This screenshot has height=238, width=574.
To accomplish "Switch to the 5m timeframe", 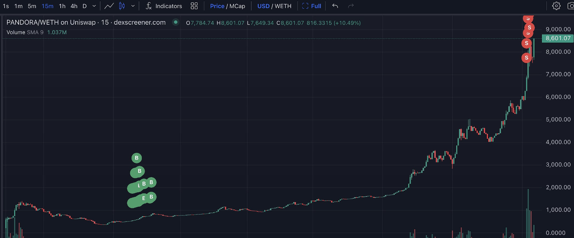I will (32, 6).
